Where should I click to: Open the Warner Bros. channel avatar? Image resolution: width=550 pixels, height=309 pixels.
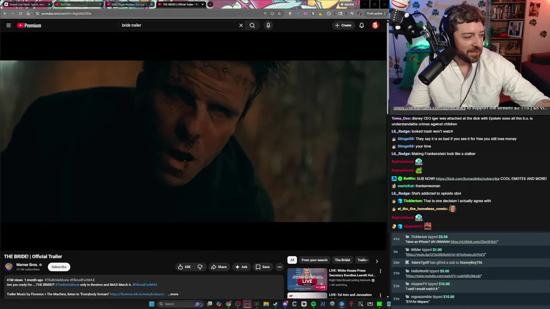(9, 267)
